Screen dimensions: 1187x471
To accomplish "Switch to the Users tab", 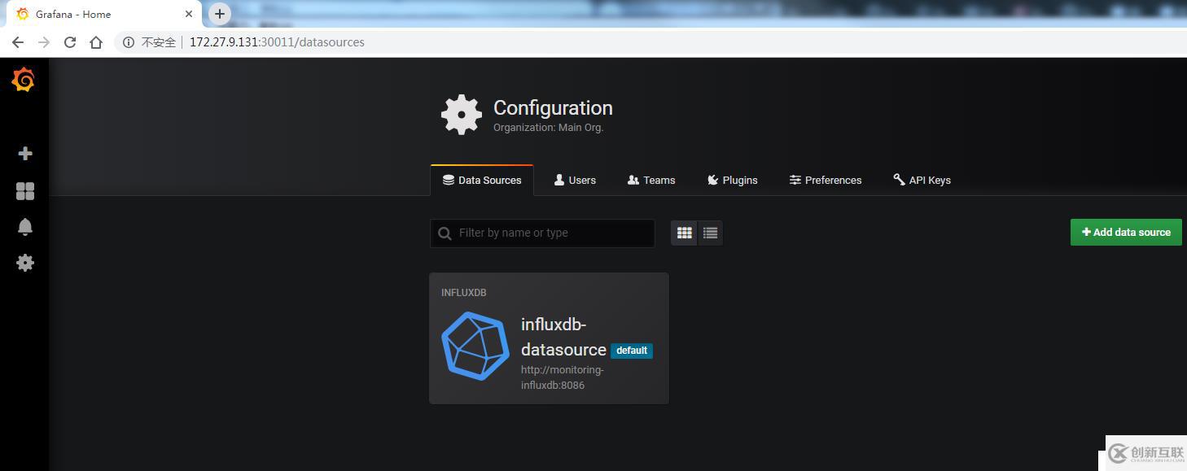I will [x=575, y=180].
